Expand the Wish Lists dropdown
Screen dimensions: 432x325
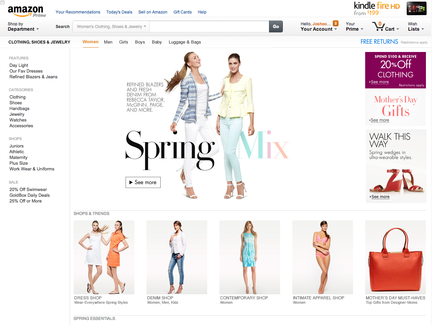(x=416, y=27)
